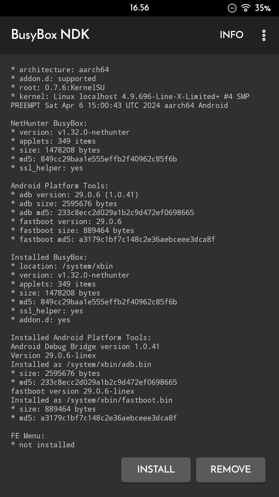Viewport: 279px width, 497px height.
Task: Tap the do-not-disturb status icon
Action: point(232,8)
